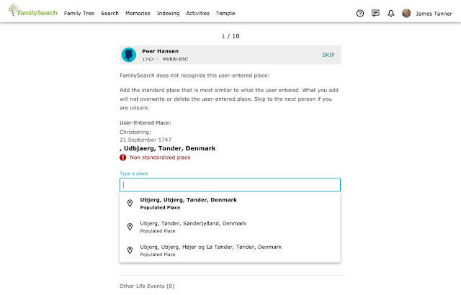This screenshot has height=295, width=461.
Task: Open the Temple menu
Action: point(225,13)
